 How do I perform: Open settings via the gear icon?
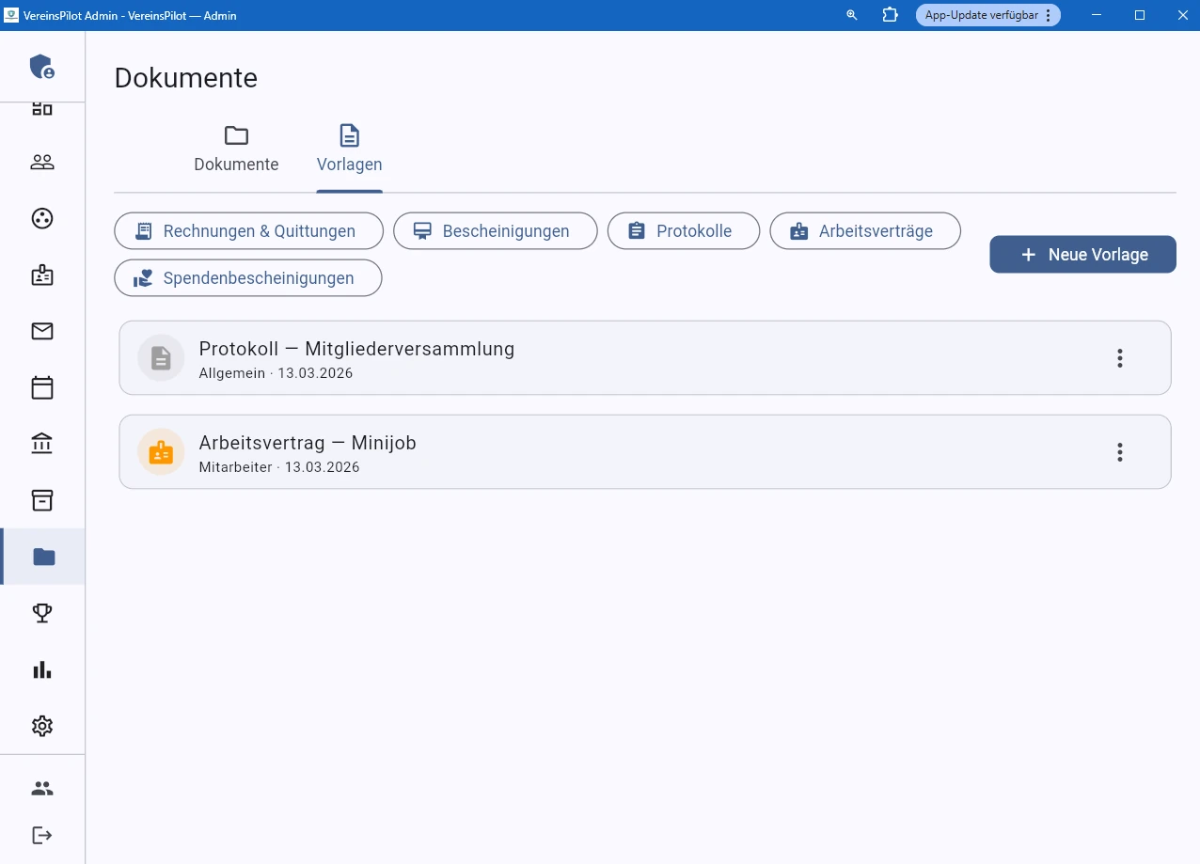[x=41, y=726]
